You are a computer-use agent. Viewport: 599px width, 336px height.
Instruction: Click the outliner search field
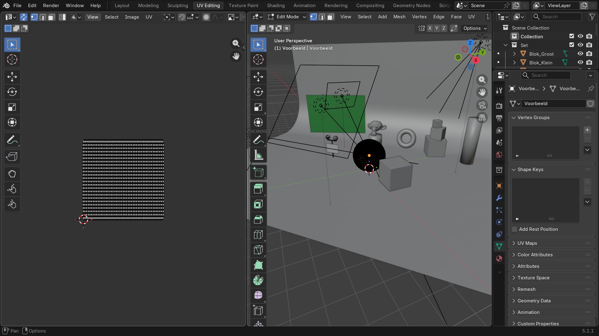point(557,17)
